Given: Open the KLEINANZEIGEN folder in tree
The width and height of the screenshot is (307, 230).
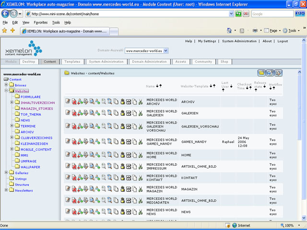Looking at the screenshot, I should pos(34,144).
